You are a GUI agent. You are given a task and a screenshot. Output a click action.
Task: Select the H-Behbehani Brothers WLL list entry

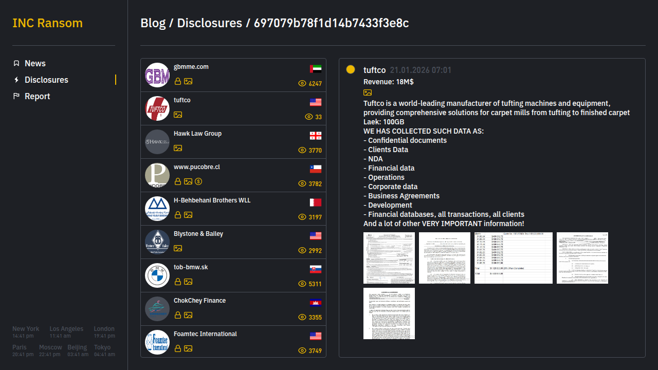pyautogui.click(x=212, y=200)
